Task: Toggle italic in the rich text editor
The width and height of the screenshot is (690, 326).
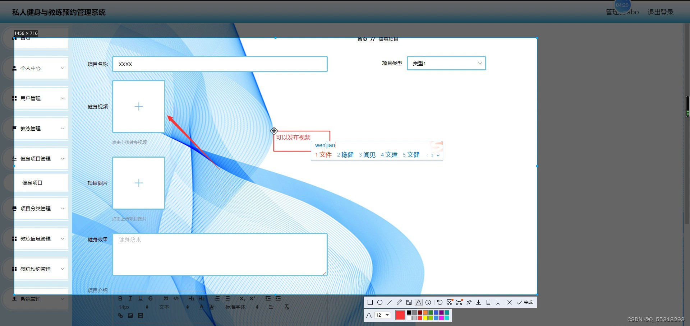Action: click(130, 298)
